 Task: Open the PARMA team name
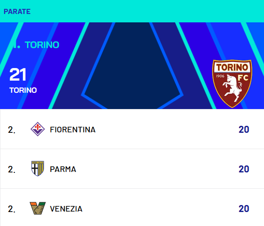coord(63,169)
